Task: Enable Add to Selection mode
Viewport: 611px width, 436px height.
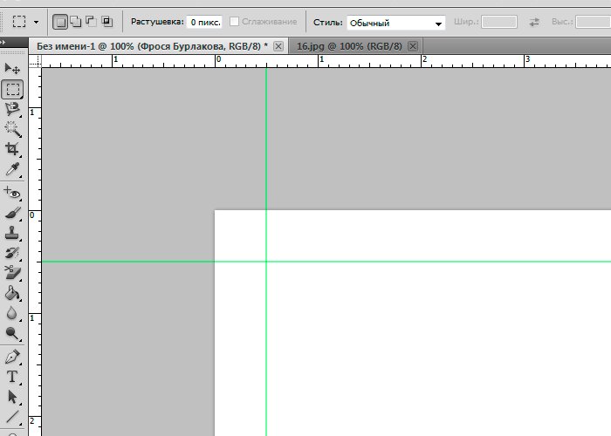Action: (x=74, y=21)
